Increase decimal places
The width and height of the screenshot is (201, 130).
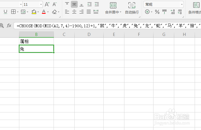coord(173,12)
